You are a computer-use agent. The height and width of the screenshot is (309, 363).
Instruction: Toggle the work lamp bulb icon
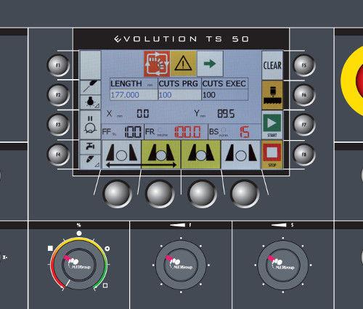(91, 102)
